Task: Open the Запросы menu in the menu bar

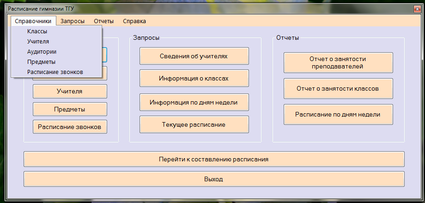Action: 73,21
